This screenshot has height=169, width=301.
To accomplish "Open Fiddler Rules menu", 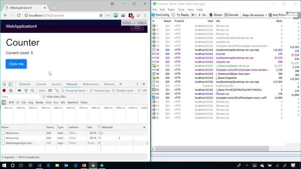I will 171,9.
